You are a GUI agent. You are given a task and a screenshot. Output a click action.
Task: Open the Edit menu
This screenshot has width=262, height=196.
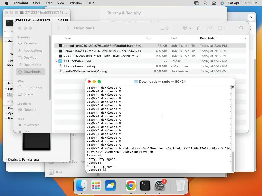49,3
